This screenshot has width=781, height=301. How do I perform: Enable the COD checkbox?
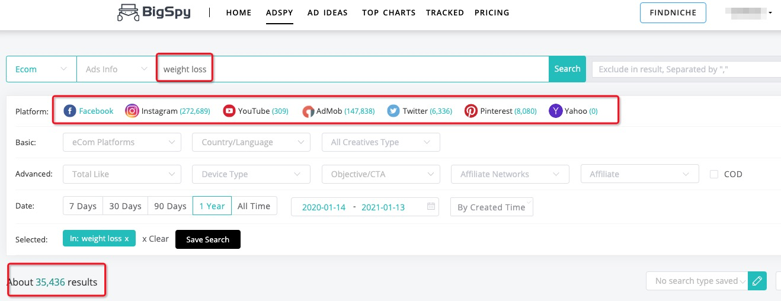click(714, 174)
